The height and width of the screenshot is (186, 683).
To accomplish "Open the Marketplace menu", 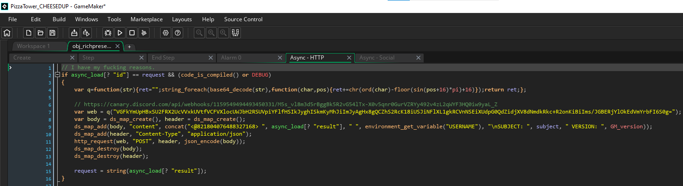I will 147,19.
